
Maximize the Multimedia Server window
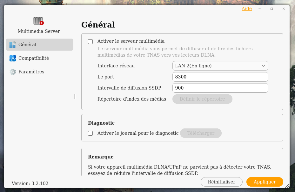[x=272, y=9]
